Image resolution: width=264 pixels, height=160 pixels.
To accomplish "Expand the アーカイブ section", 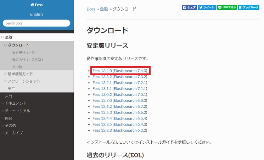I will 3,133.
